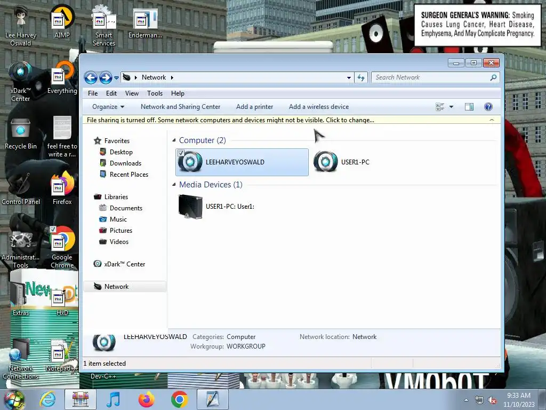
Task: Open the Videos library
Action: pos(119,242)
